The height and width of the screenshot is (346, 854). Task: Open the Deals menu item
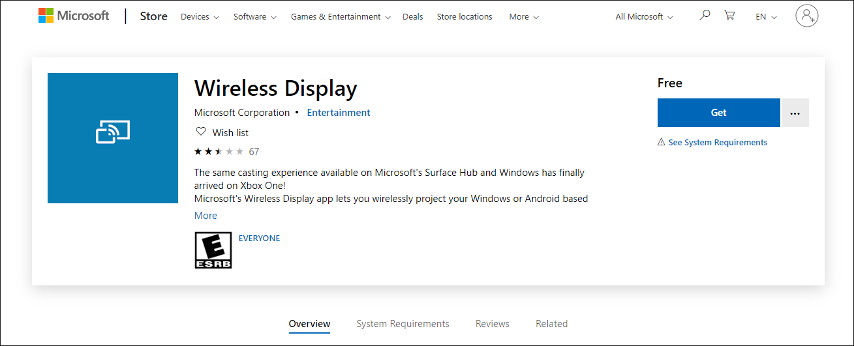(x=413, y=17)
